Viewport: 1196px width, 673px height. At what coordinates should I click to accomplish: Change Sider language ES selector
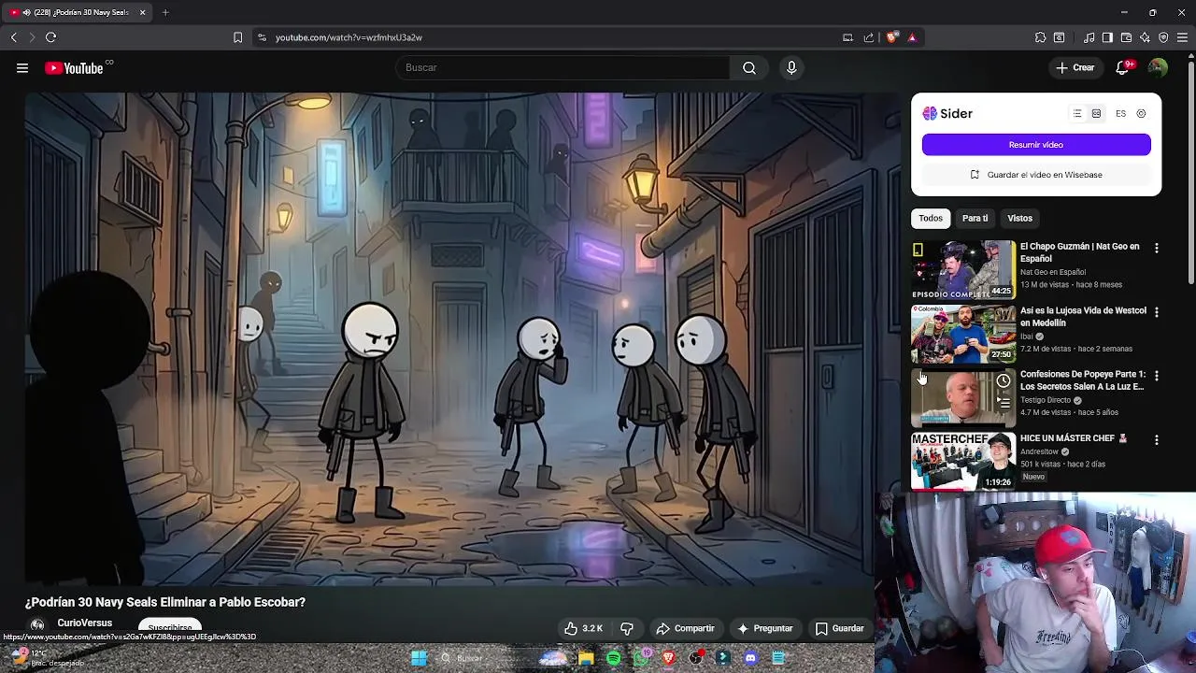pos(1120,113)
